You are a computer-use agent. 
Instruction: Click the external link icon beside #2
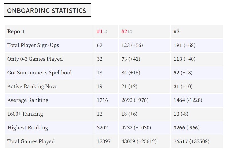point(130,31)
